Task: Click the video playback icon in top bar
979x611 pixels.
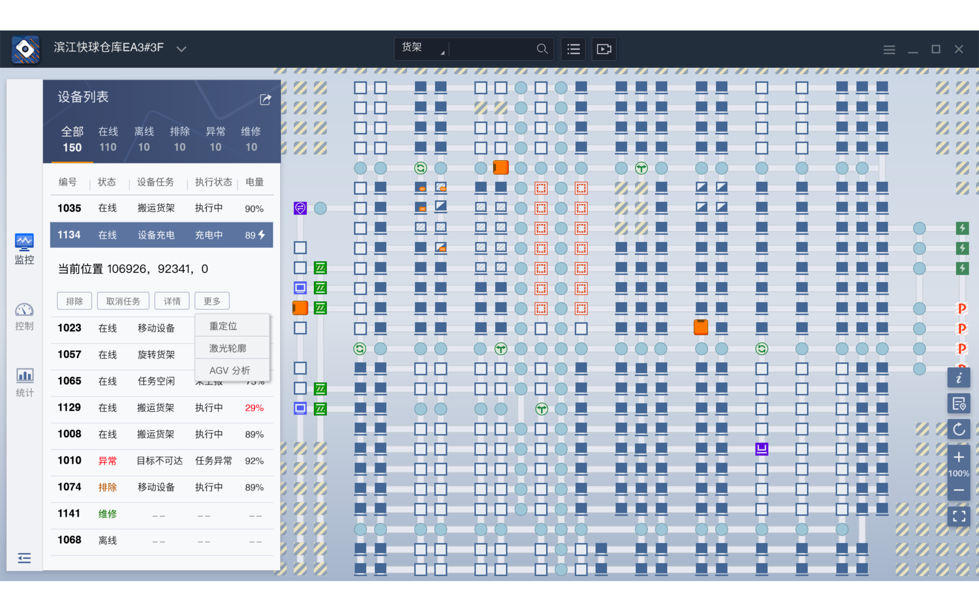Action: (x=604, y=49)
